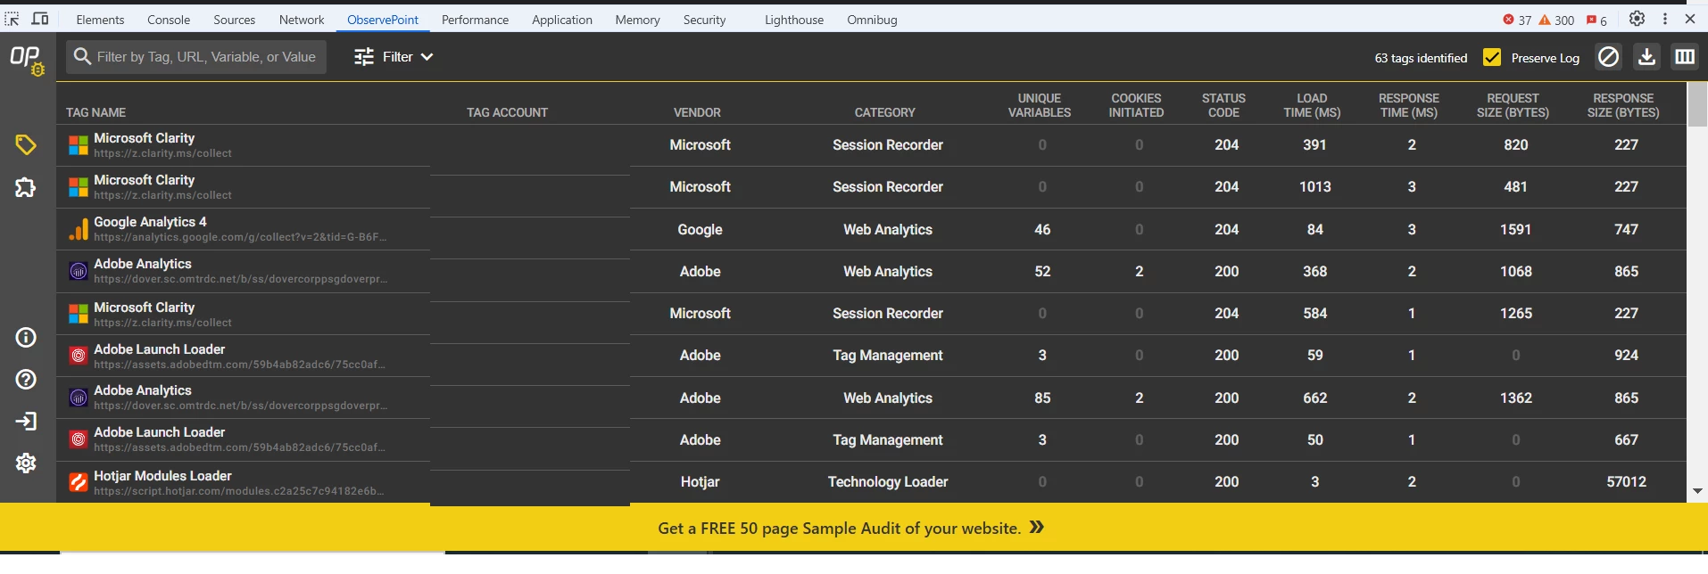The image size is (1708, 574).
Task: Open the Memory tab
Action: [x=637, y=20]
